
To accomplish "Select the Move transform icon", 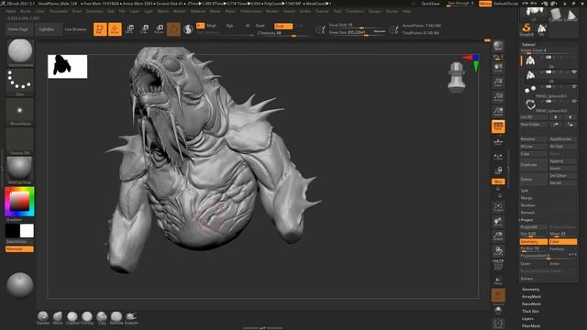I will pos(130,29).
